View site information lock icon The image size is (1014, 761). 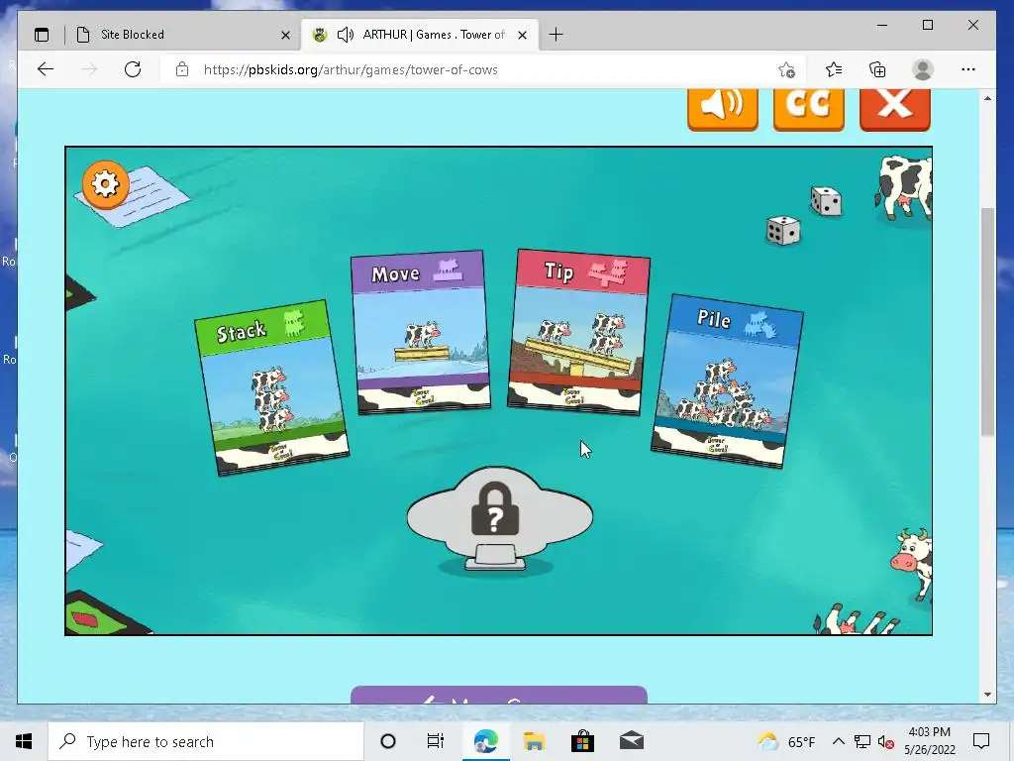pos(182,69)
